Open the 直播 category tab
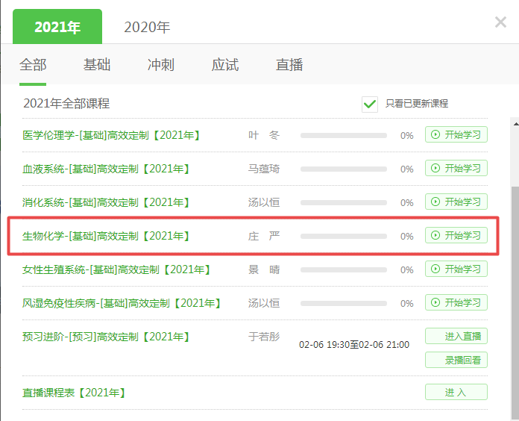 tap(289, 65)
